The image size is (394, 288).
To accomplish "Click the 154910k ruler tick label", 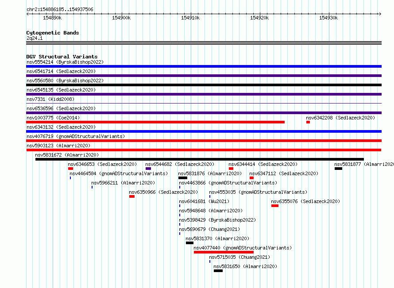I will click(x=190, y=18).
